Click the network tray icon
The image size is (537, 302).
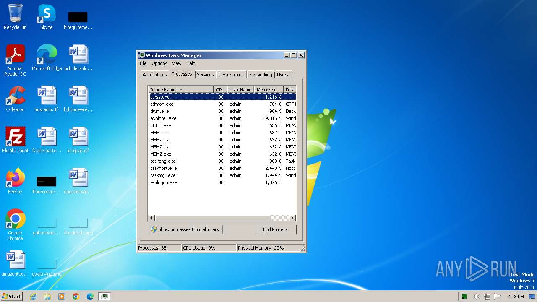[487, 297]
